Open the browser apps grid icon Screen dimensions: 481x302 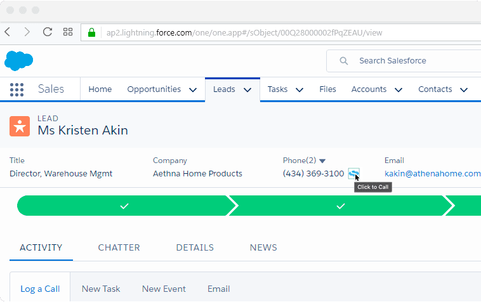68,32
